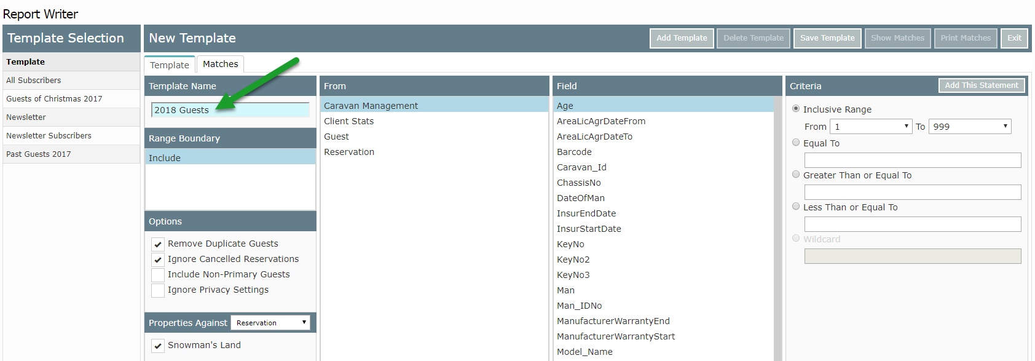Click Less Than or Equal To field
Image resolution: width=1035 pixels, height=361 pixels.
[x=913, y=224]
